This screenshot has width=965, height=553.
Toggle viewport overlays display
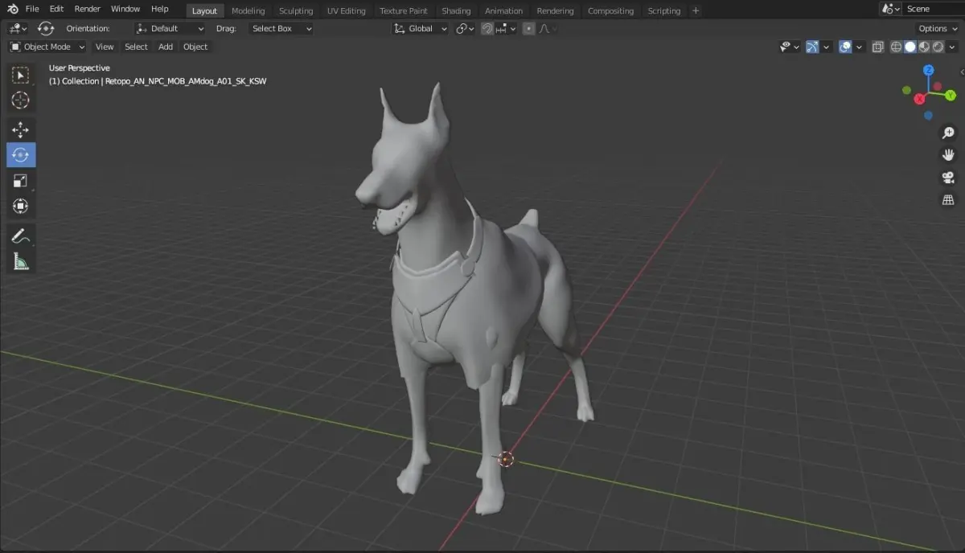845,47
